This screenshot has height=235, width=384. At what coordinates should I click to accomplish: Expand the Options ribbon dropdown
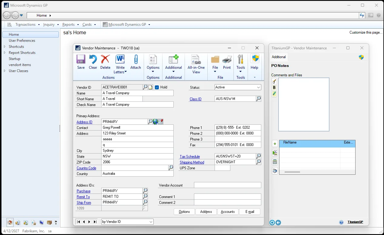153,71
